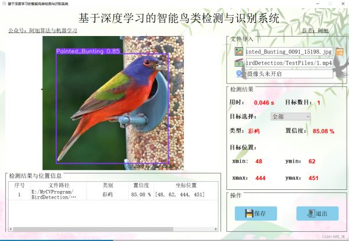The height and width of the screenshot is (241, 349).
Task: Click the 公众号：阿旭算法与机器学习 text
Action: (42, 30)
